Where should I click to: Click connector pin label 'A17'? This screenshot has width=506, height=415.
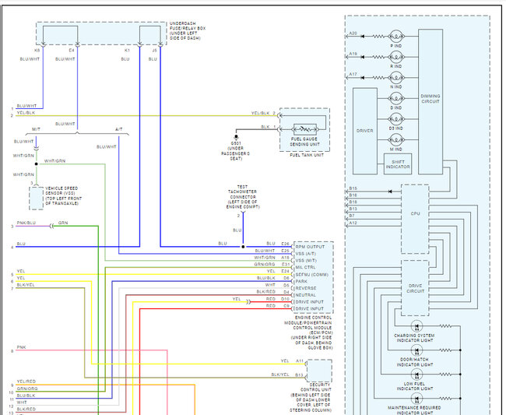353,74
